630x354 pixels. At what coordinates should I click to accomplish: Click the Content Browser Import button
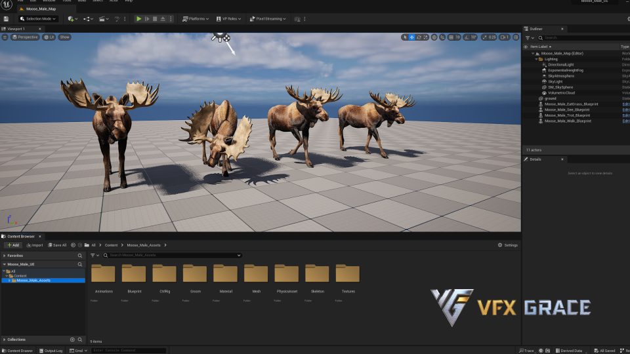pos(35,245)
